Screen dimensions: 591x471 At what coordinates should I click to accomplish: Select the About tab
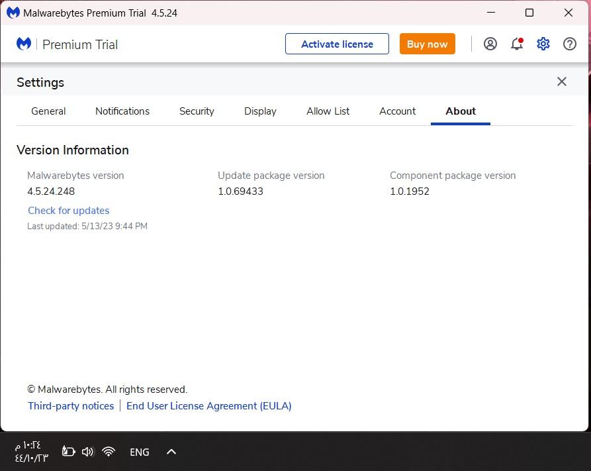[x=461, y=111]
